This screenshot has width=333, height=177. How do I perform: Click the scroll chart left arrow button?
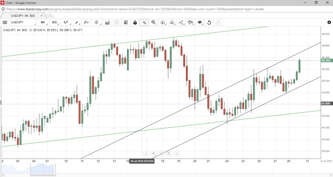pos(146,154)
